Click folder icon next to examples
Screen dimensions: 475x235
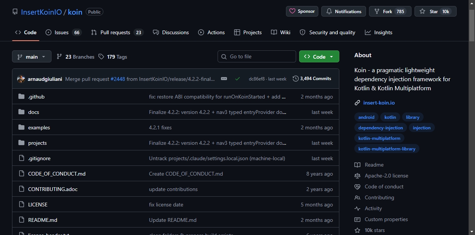pos(21,127)
